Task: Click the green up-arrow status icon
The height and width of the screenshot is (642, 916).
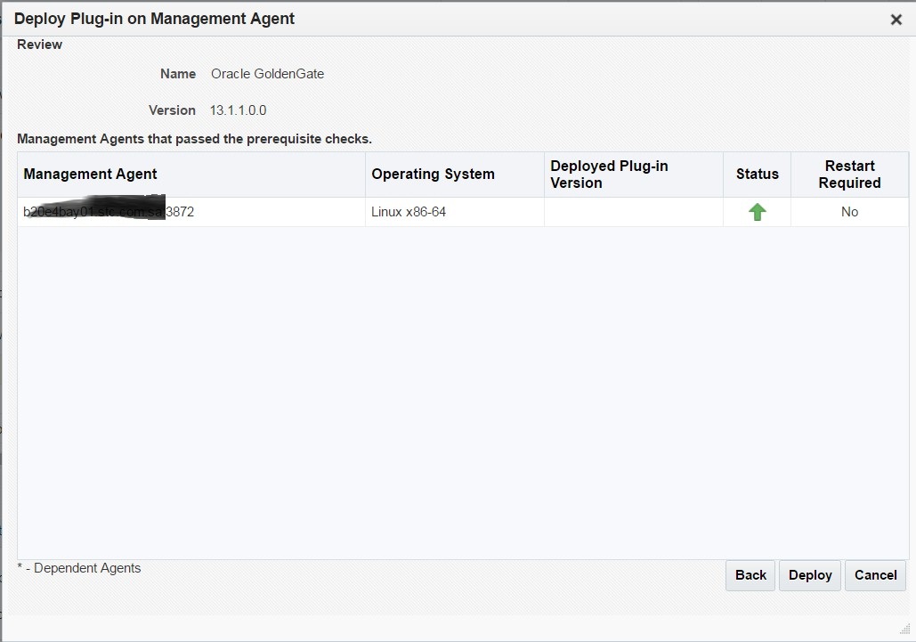Action: point(757,212)
